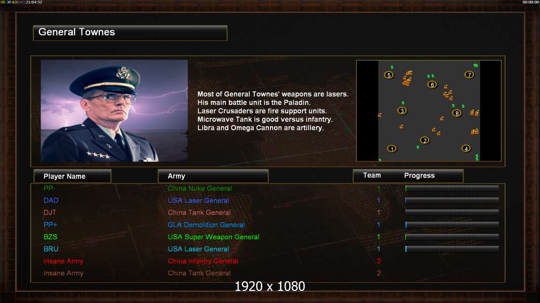Screen dimensions: 540x303
Task: Select player DAD in the list
Action: click(51, 200)
